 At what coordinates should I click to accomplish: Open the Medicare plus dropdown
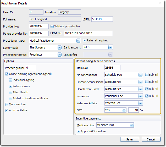(x=132, y=125)
